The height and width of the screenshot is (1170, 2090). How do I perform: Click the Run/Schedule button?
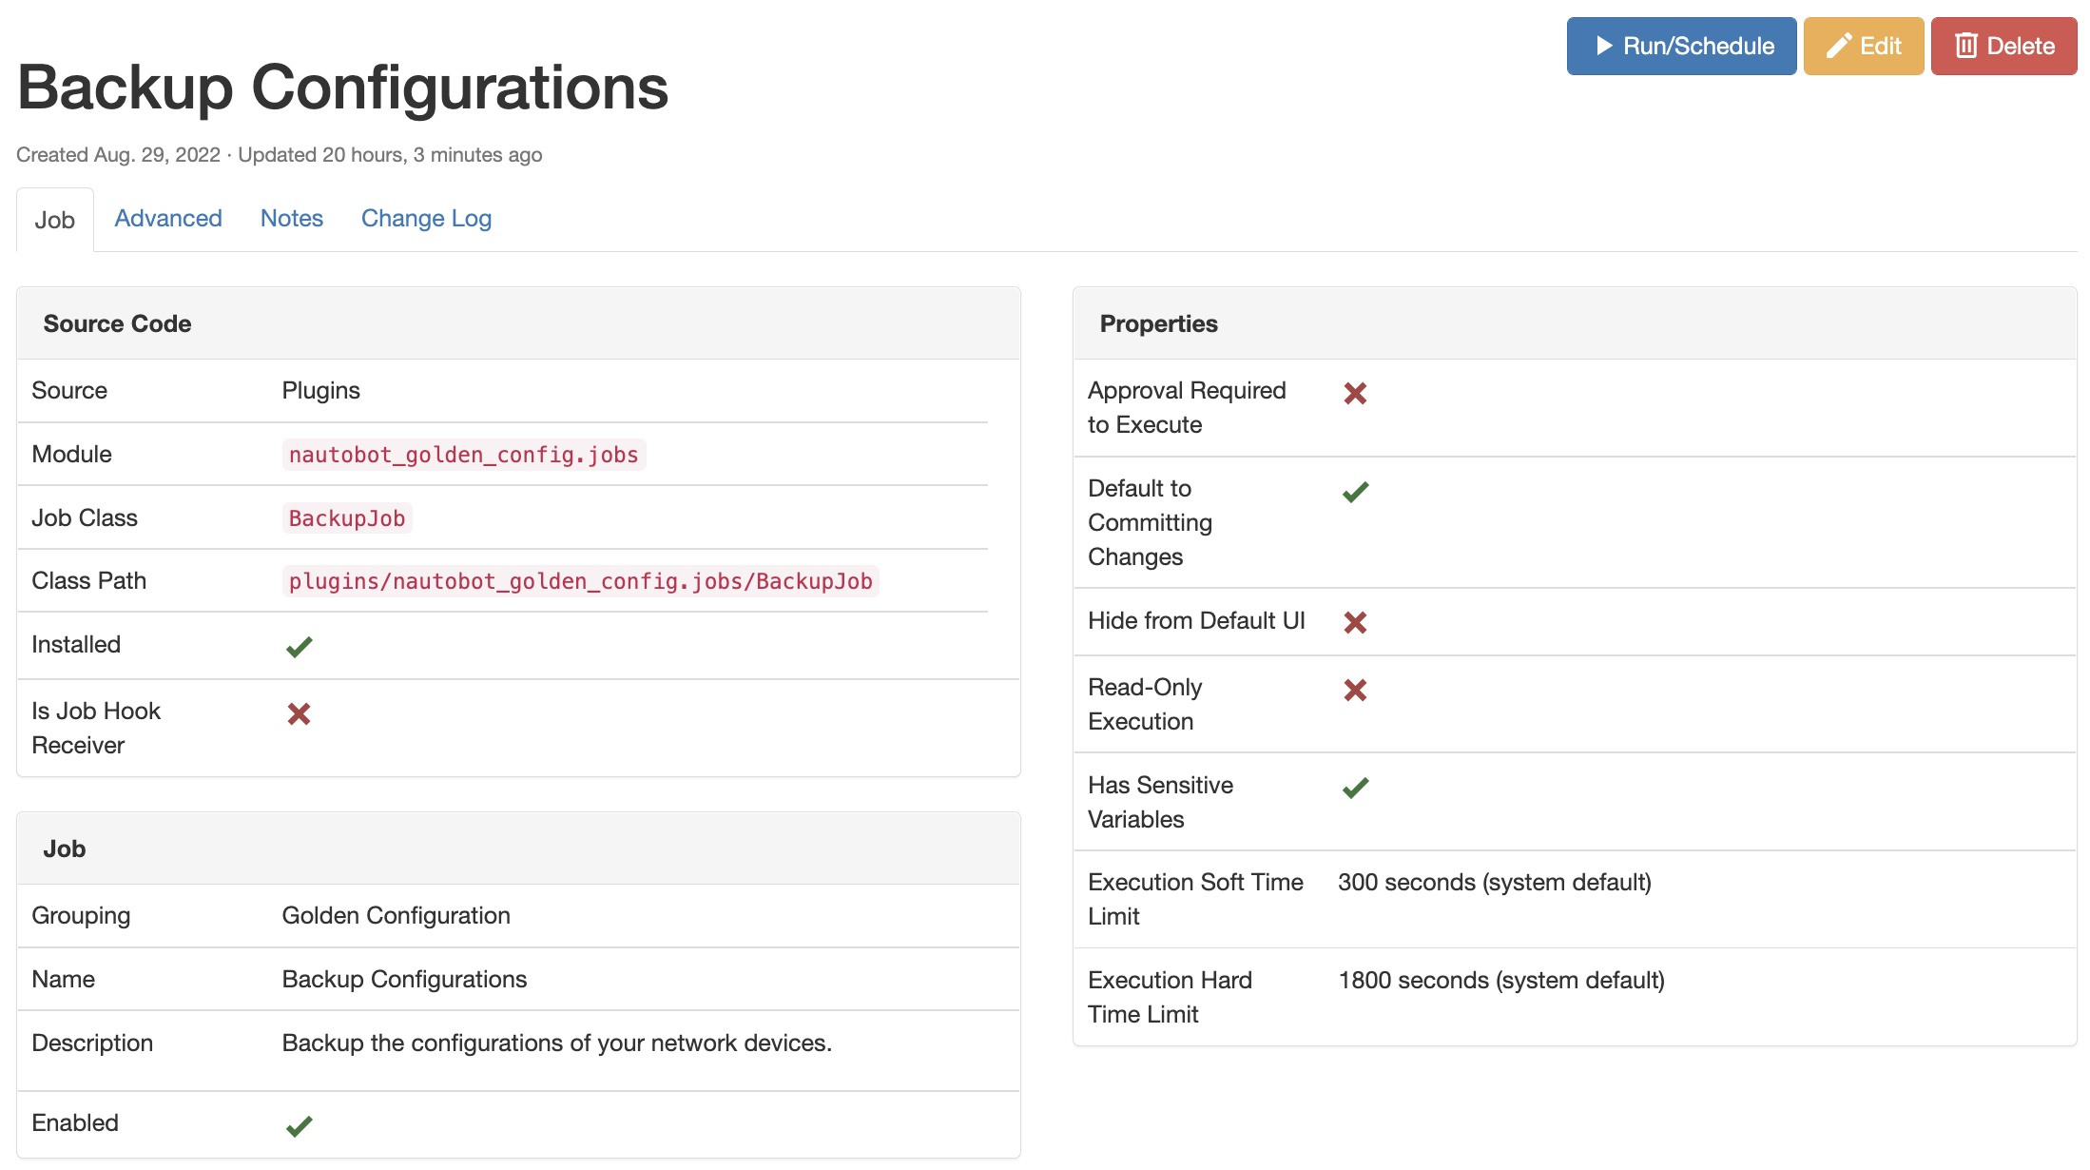click(1681, 46)
